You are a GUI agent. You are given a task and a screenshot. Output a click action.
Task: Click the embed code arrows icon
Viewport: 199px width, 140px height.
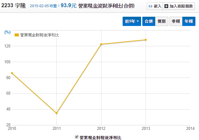[x=150, y=6]
